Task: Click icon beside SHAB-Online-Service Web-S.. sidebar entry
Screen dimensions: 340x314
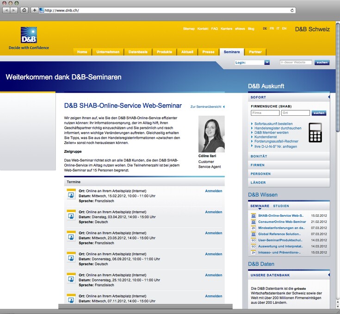Action: [253, 216]
